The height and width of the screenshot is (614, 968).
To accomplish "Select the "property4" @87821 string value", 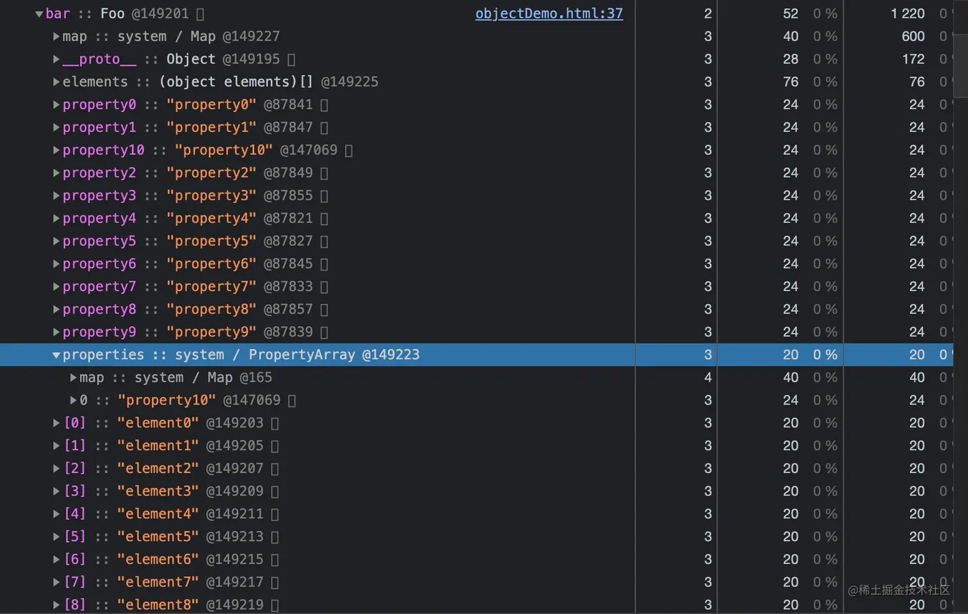I will (x=211, y=218).
